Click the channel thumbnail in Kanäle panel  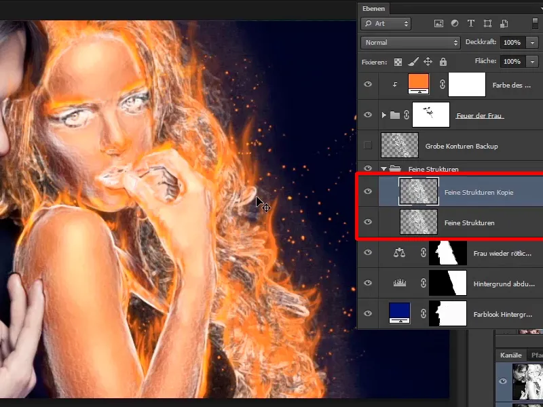pyautogui.click(x=528, y=382)
